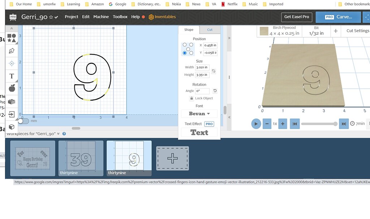Click the blue Carve button
Viewport: 370px width, 219px height.
coord(338,17)
